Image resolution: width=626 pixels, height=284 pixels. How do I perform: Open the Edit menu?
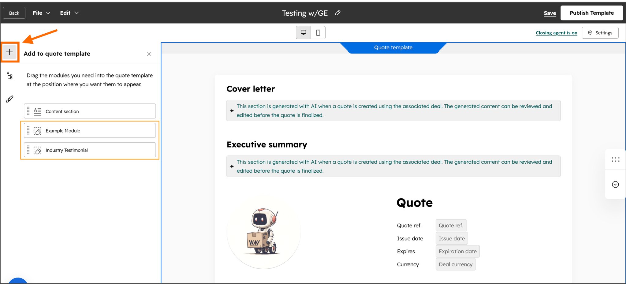click(x=69, y=13)
